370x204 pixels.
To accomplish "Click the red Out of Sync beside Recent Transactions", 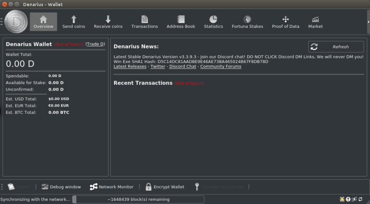I will tap(189, 83).
